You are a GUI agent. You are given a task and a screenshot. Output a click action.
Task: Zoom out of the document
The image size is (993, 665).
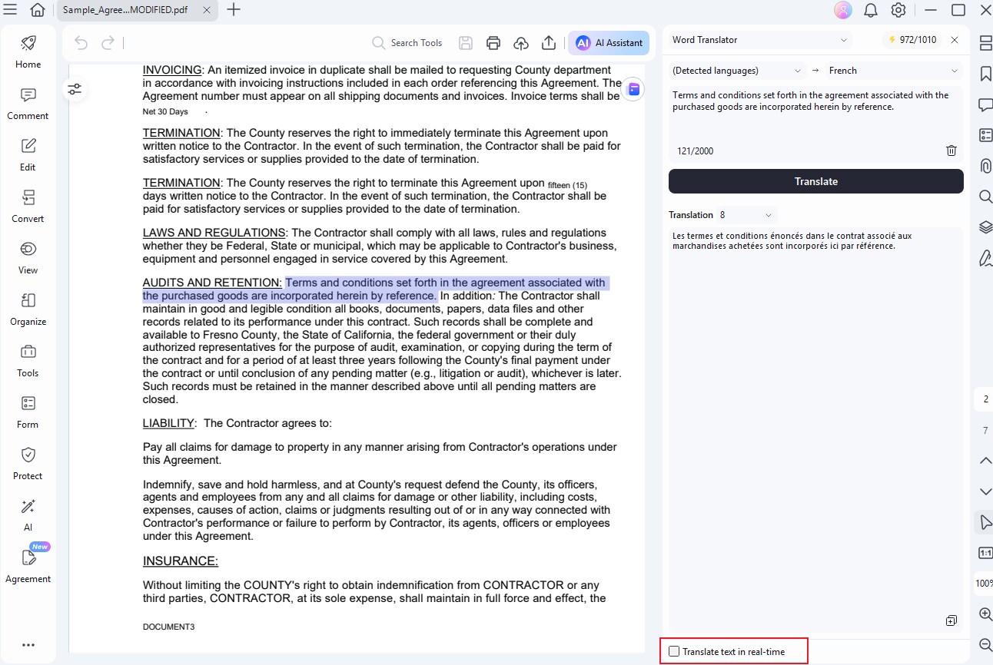coord(985,645)
